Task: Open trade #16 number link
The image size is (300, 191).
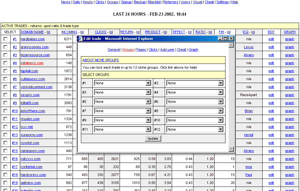Action: (x=15, y=159)
